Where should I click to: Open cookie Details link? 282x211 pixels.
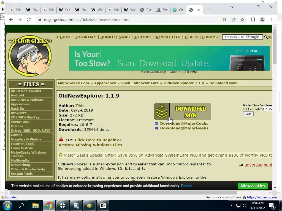coord(186,186)
